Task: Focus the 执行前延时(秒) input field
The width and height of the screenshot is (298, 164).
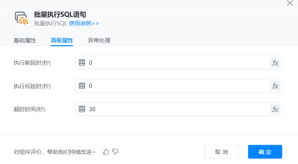Action: (x=178, y=63)
